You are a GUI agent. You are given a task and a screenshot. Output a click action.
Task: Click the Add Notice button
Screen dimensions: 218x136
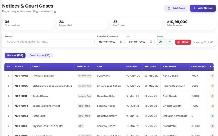point(203,8)
